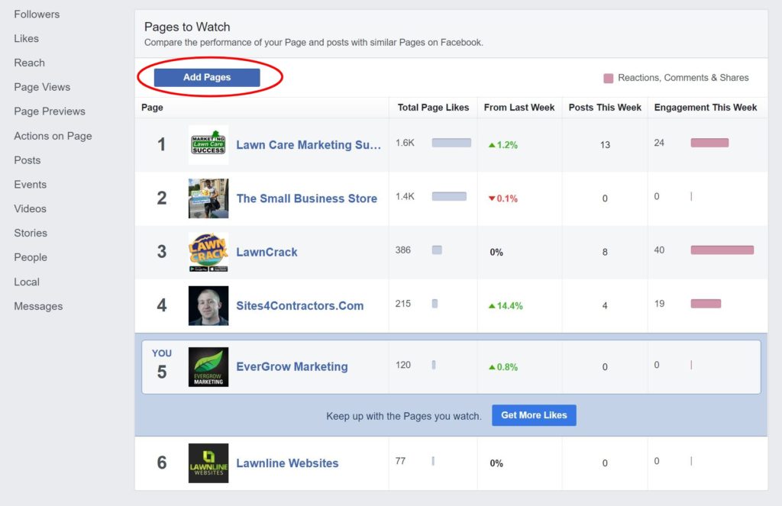The width and height of the screenshot is (782, 506).
Task: Open the LawnCrack page link
Action: tap(267, 253)
